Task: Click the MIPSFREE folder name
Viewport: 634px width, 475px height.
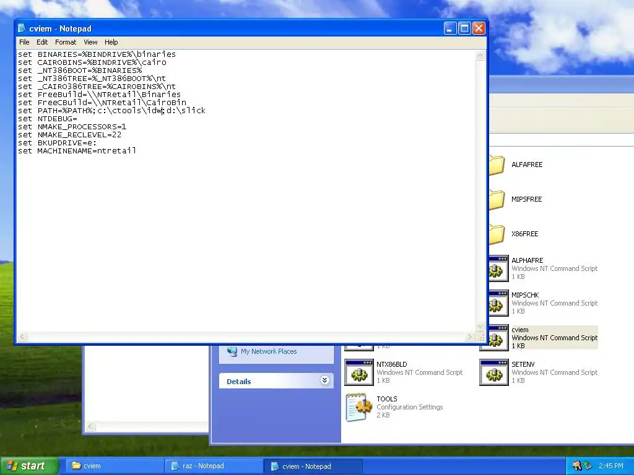Action: [x=526, y=199]
